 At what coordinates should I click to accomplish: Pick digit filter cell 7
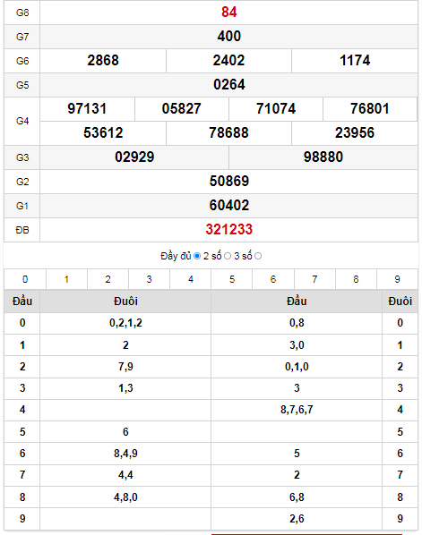coord(314,279)
